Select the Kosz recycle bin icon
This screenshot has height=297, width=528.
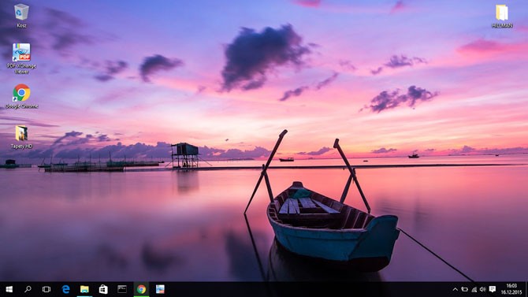(21, 16)
